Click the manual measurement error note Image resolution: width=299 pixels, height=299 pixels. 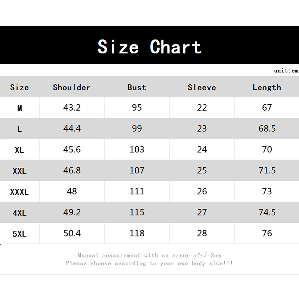pos(149,256)
